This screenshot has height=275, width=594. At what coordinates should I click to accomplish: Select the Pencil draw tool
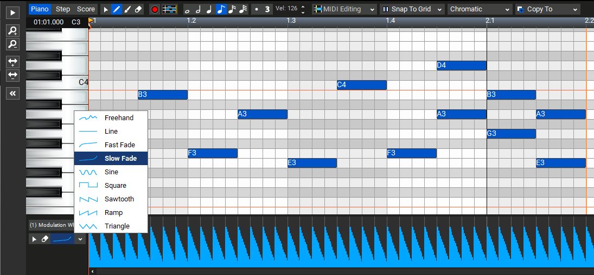[117, 9]
